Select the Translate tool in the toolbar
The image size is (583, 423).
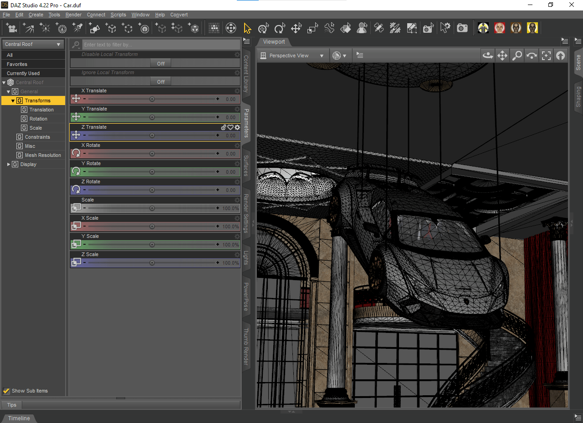pos(296,28)
